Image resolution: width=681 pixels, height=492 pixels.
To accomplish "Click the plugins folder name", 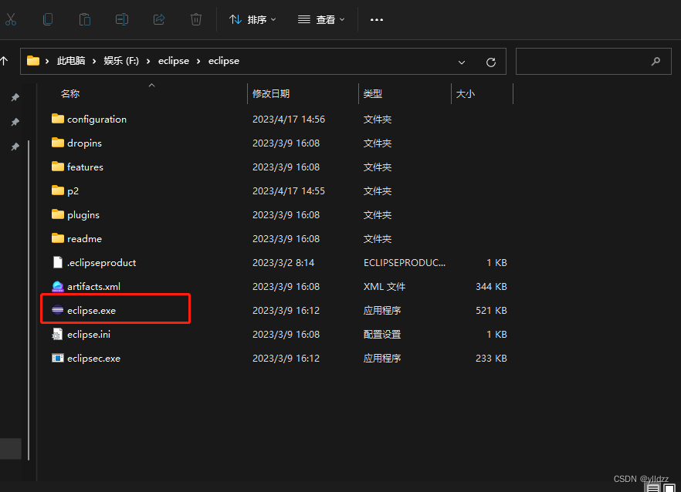I will (x=83, y=214).
